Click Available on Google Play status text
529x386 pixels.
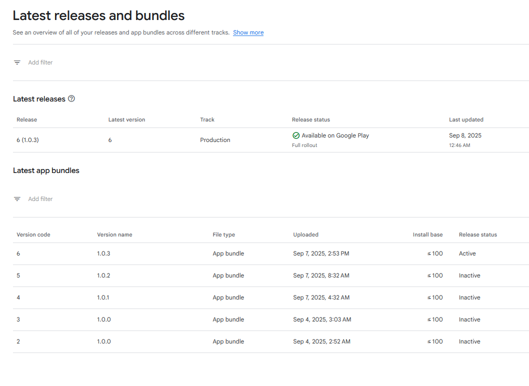[335, 135]
